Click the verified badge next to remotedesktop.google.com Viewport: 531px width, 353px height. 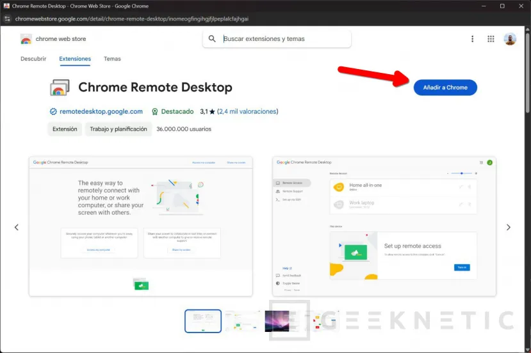click(53, 111)
